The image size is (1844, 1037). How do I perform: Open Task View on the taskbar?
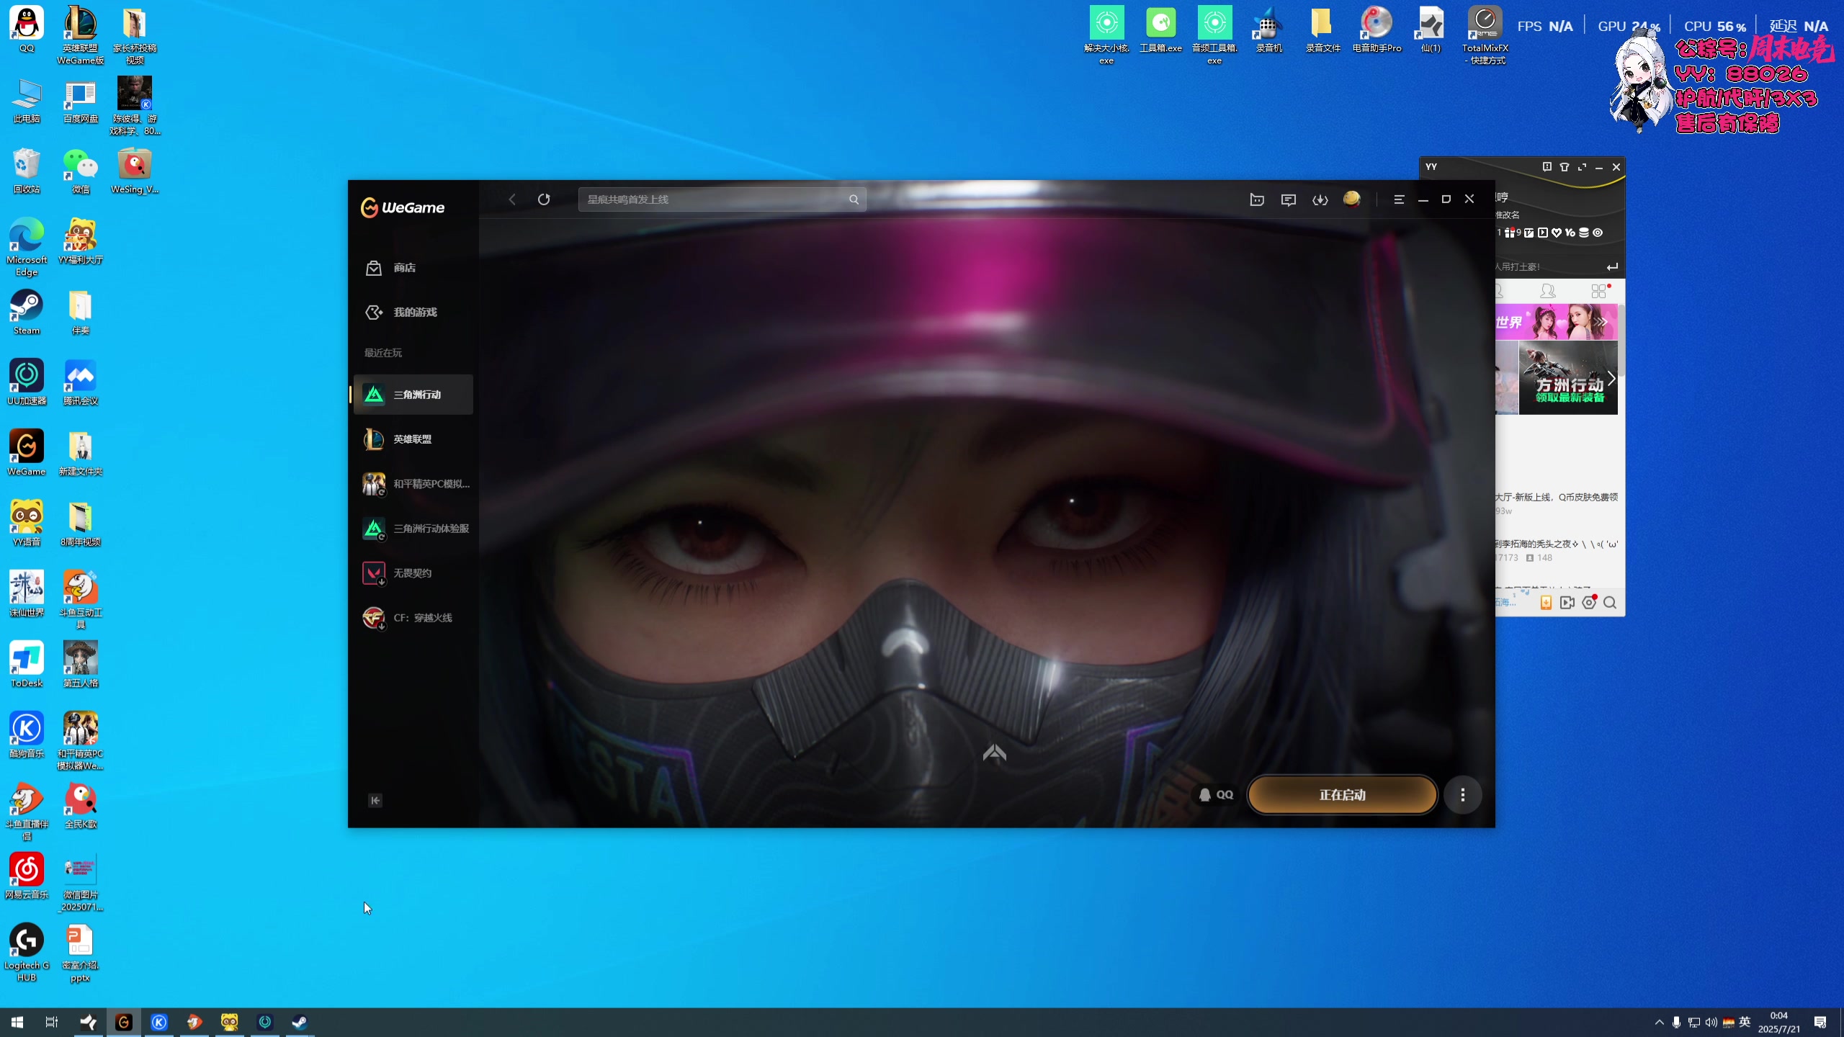click(52, 1022)
